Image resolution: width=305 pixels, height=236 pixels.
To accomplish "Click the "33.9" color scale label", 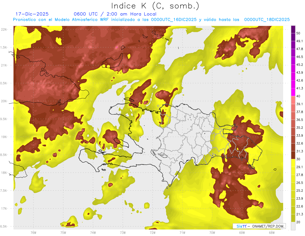I will (300, 135).
